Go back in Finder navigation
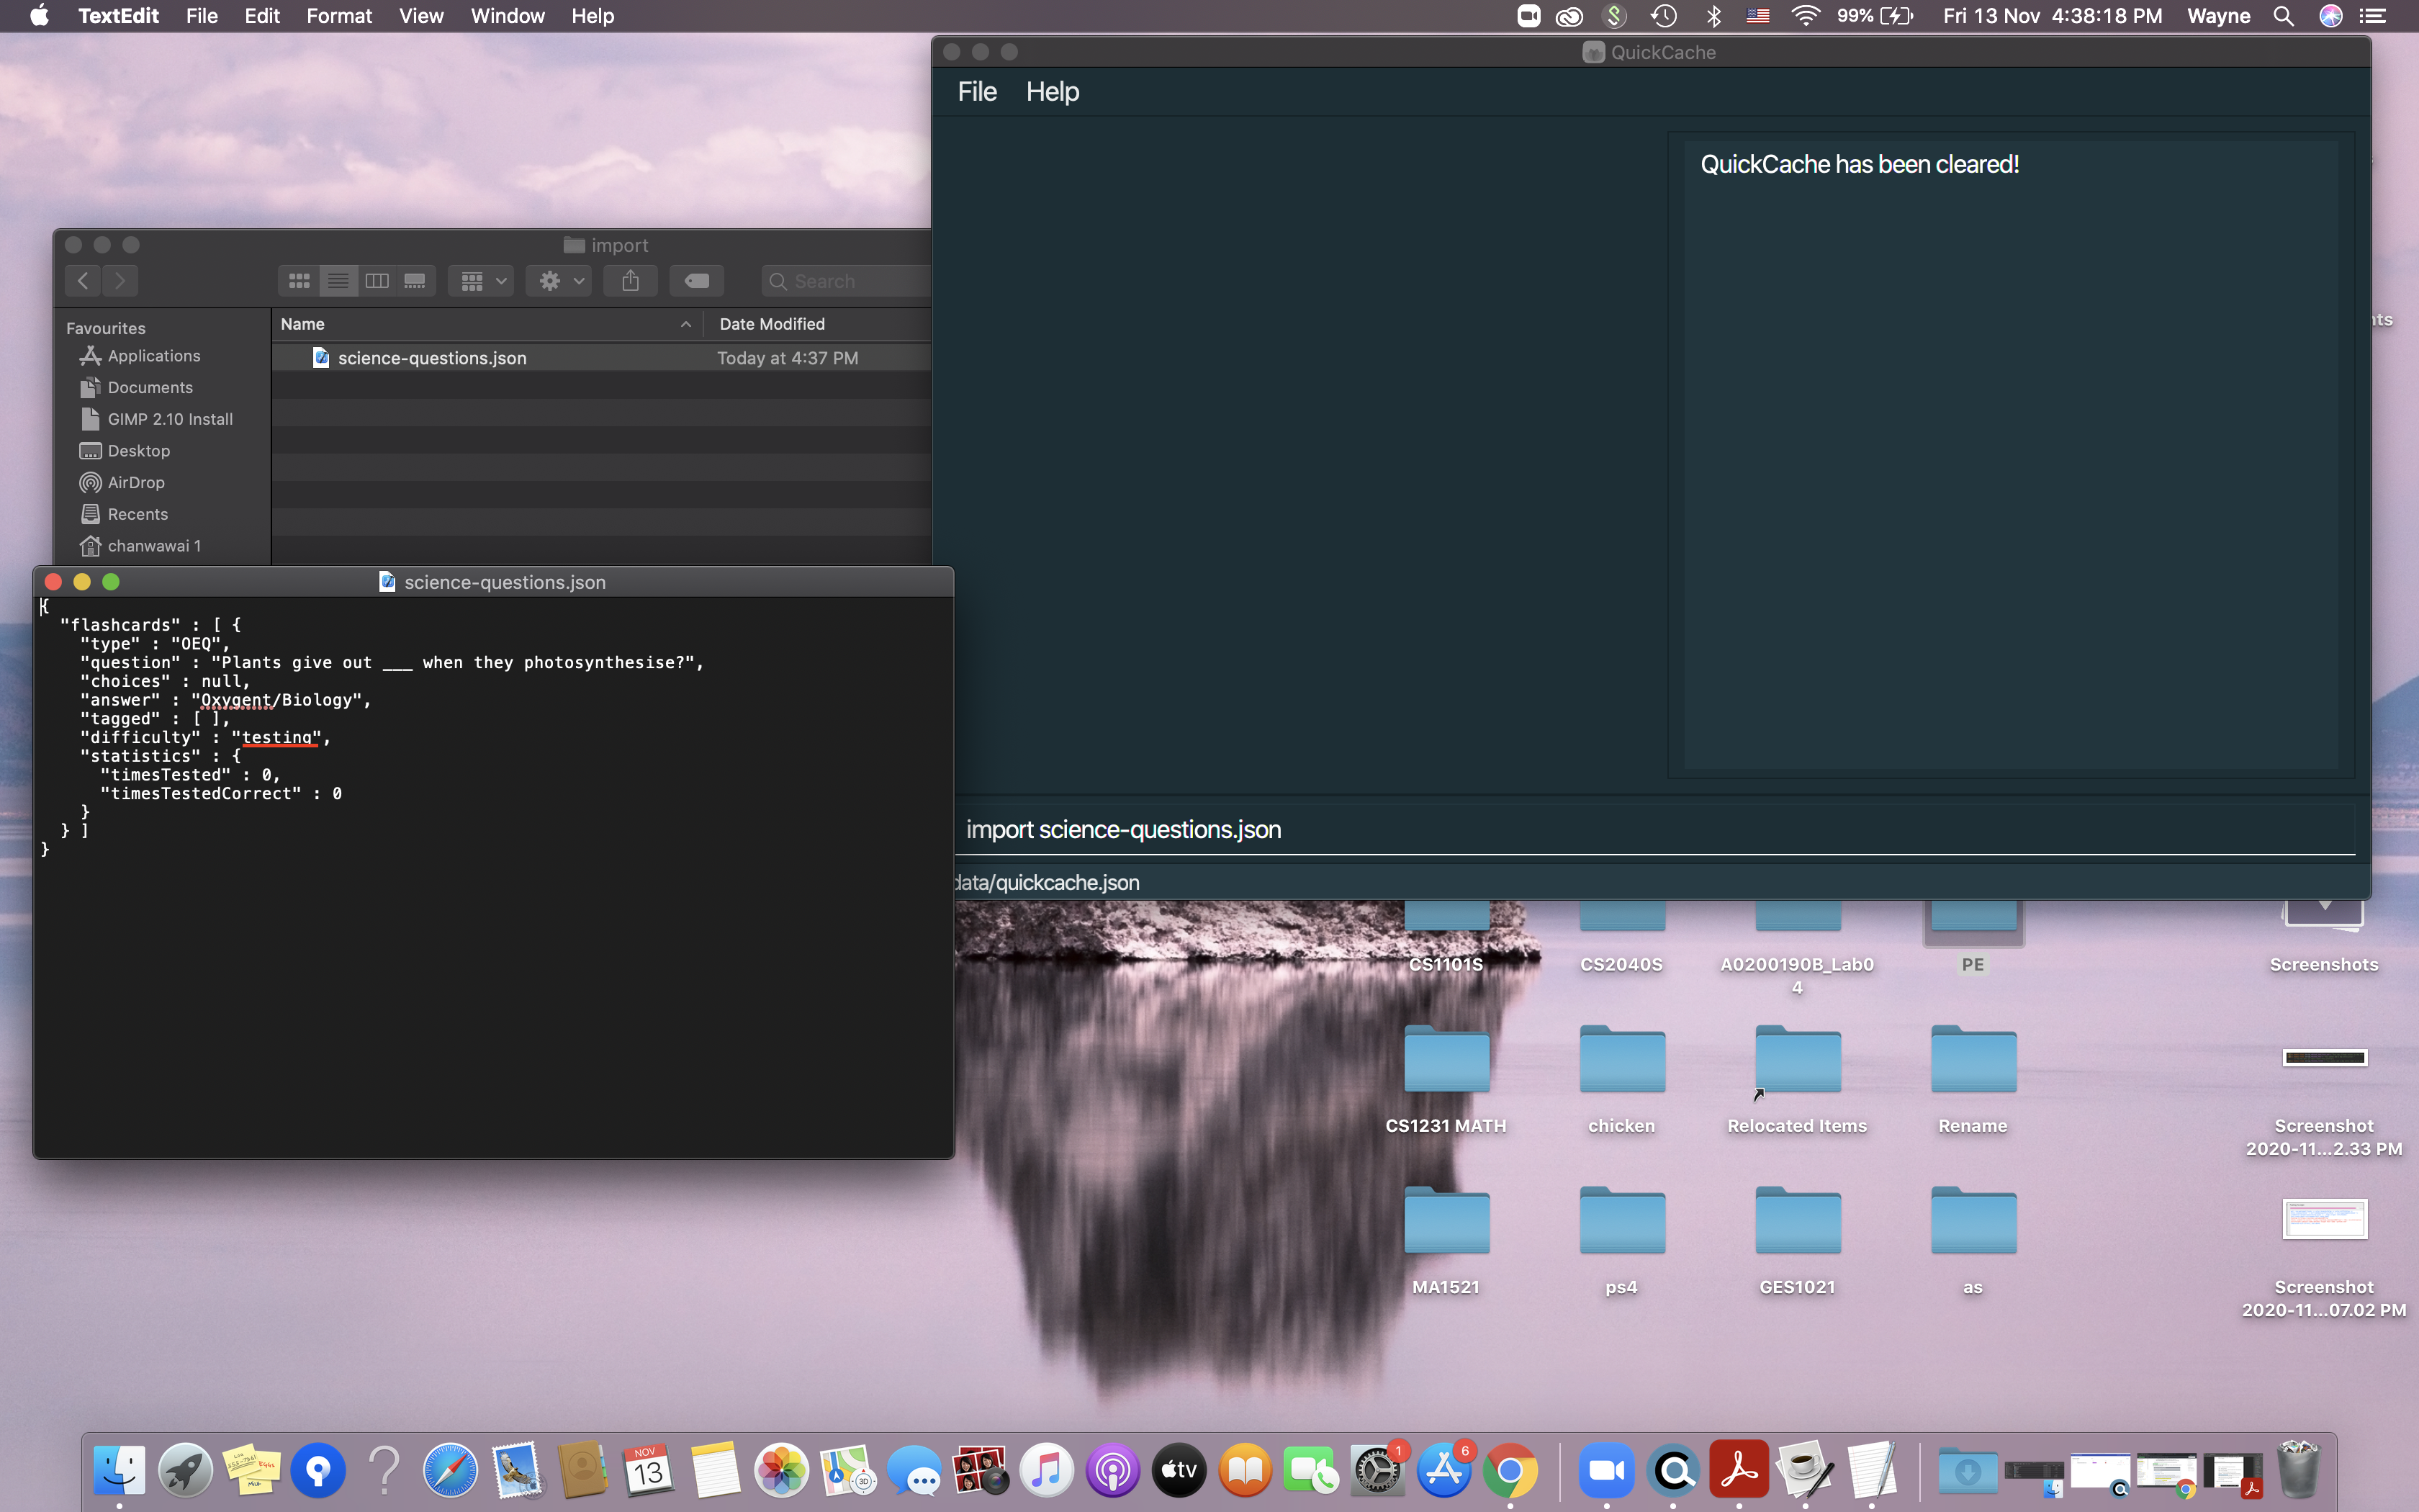Image resolution: width=2419 pixels, height=1512 pixels. point(84,281)
